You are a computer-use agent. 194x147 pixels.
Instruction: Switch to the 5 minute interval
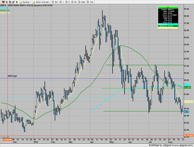pos(68,2)
